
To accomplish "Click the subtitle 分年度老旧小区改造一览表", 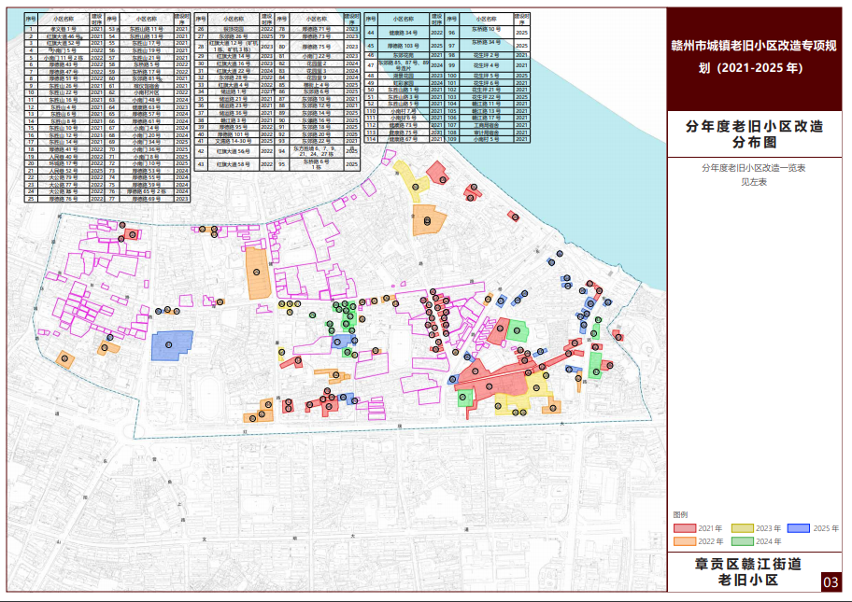I will click(753, 168).
